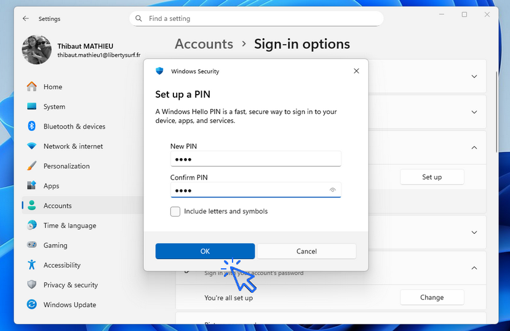The height and width of the screenshot is (331, 510).
Task: Click the Accessibility figure icon
Action: 31,265
